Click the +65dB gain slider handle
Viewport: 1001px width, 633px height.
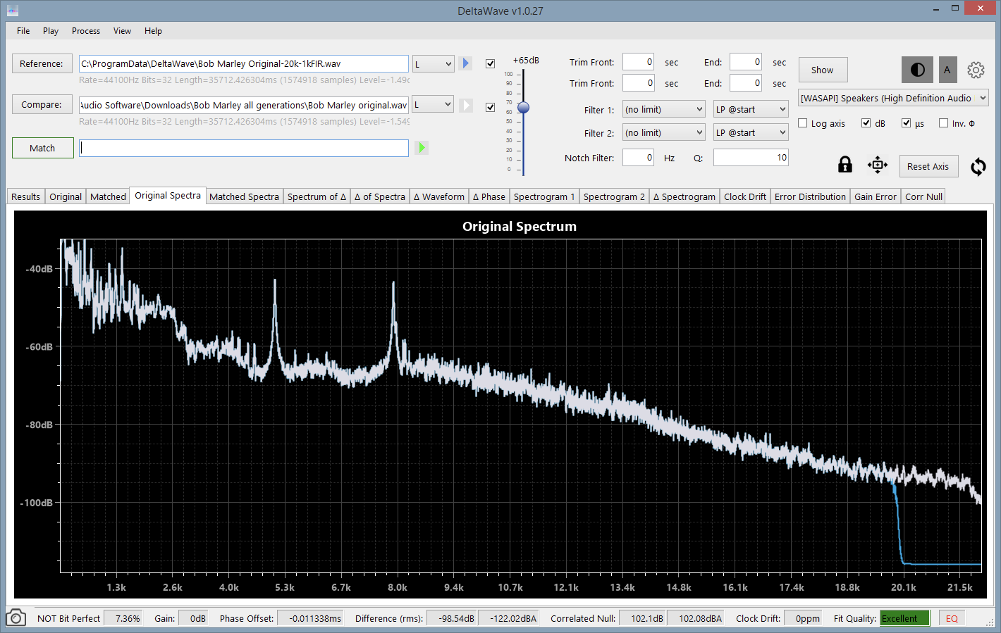[x=523, y=108]
